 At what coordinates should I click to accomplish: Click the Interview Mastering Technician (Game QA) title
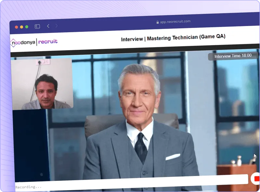tap(173, 38)
